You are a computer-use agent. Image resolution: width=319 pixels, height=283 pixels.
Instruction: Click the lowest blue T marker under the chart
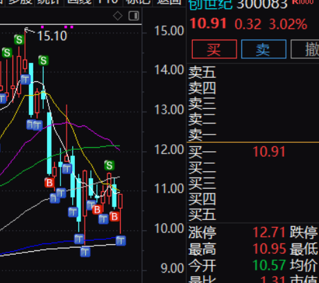pyautogui.click(x=85, y=252)
